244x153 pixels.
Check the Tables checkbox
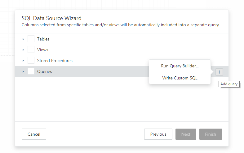(x=31, y=39)
